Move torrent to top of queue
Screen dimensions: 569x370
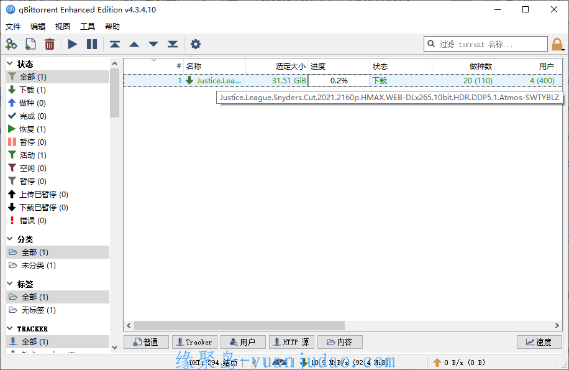[115, 44]
